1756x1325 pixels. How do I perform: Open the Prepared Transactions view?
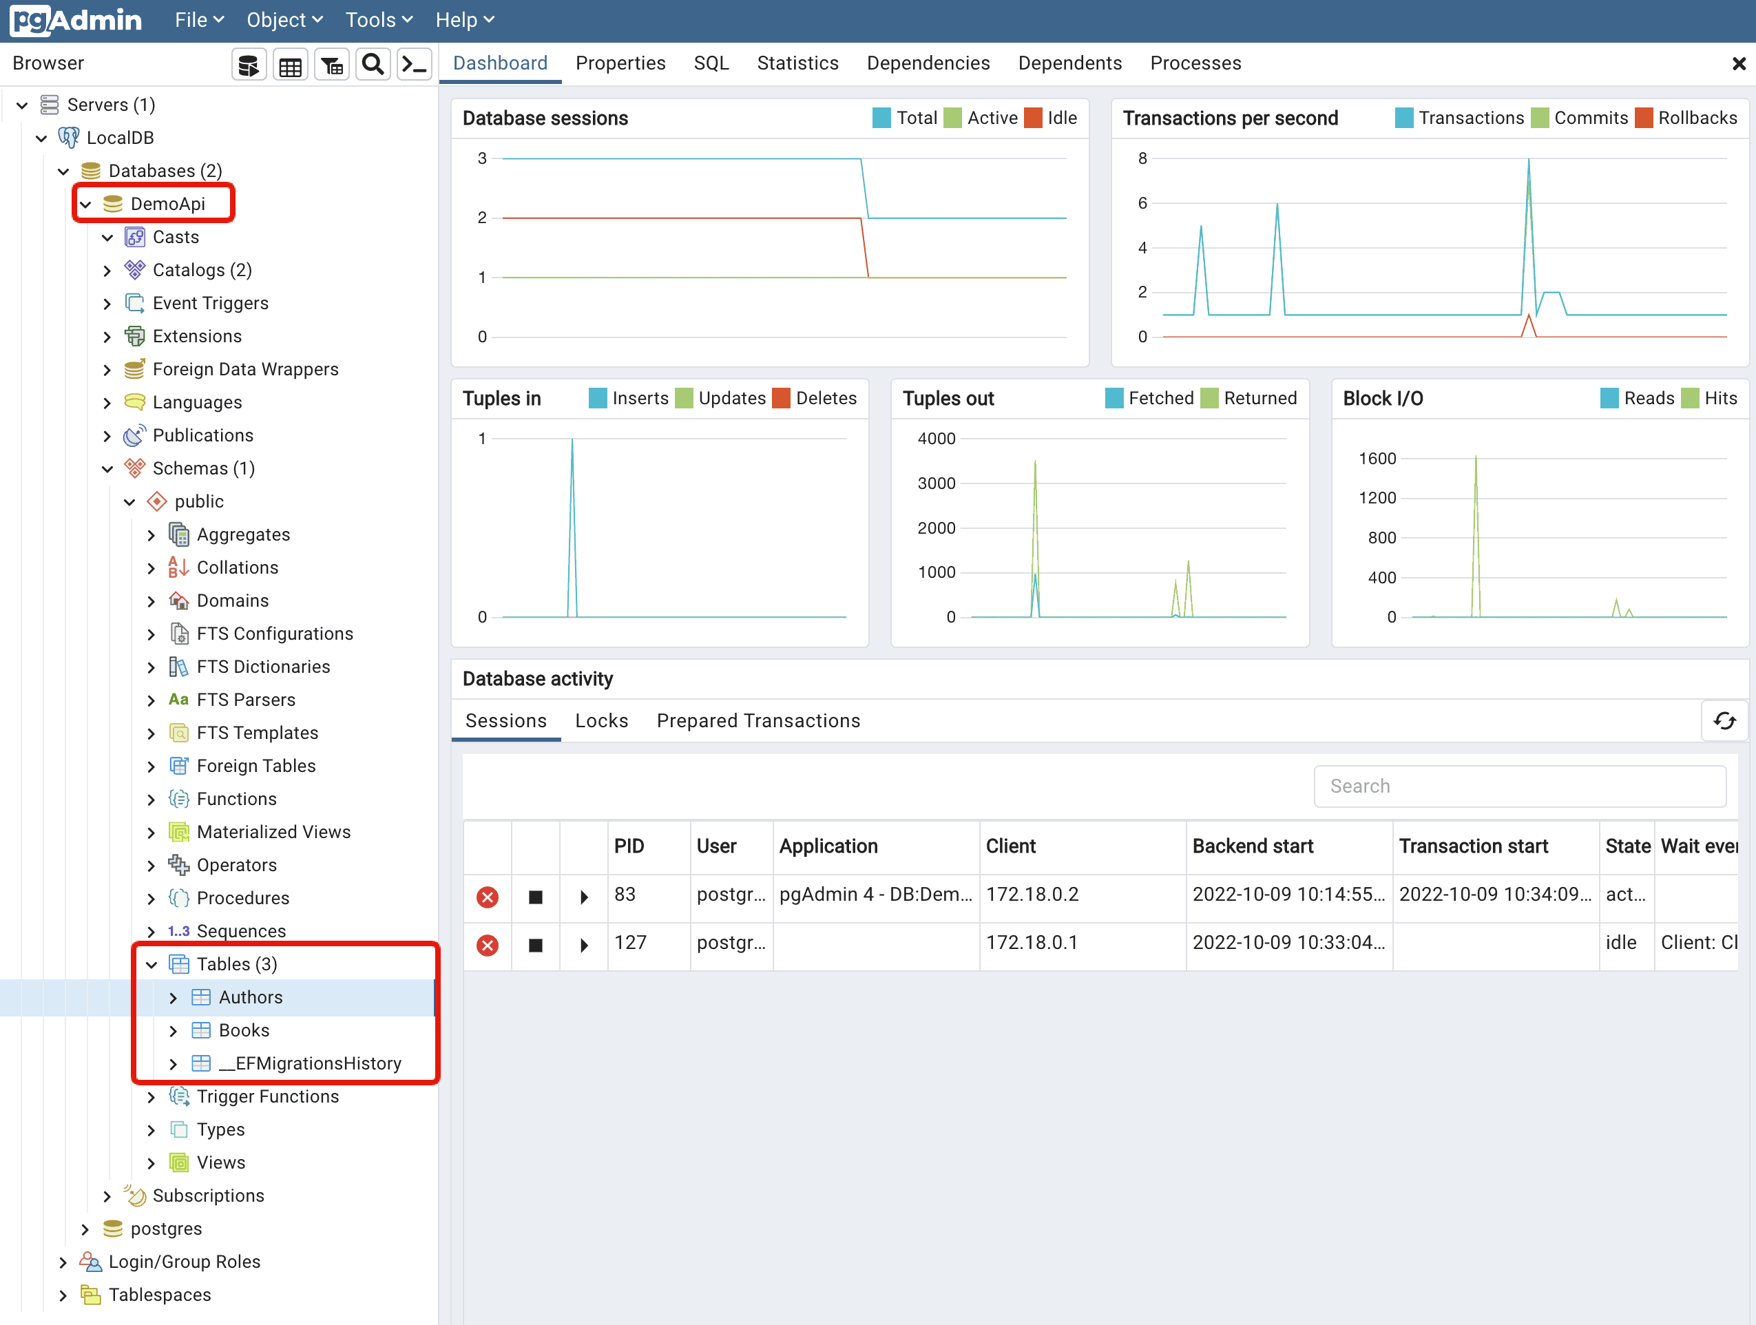(758, 720)
